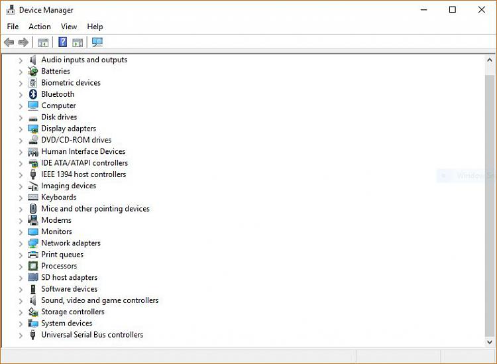Click the Processors chip icon

coord(33,266)
